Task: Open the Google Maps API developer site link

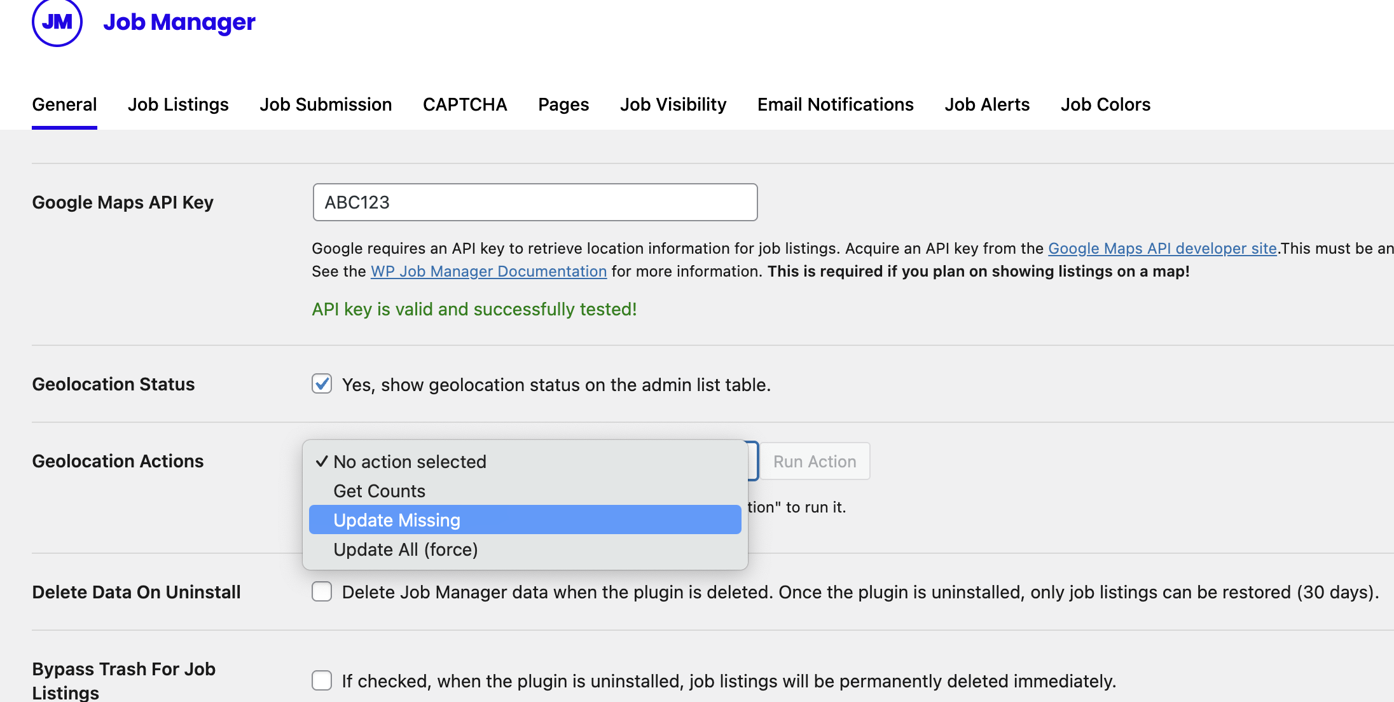Action: [1162, 249]
